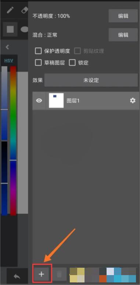This screenshot has height=285, width=140.
Task: Select the 图层1 layer thumbnail
Action: (x=56, y=101)
